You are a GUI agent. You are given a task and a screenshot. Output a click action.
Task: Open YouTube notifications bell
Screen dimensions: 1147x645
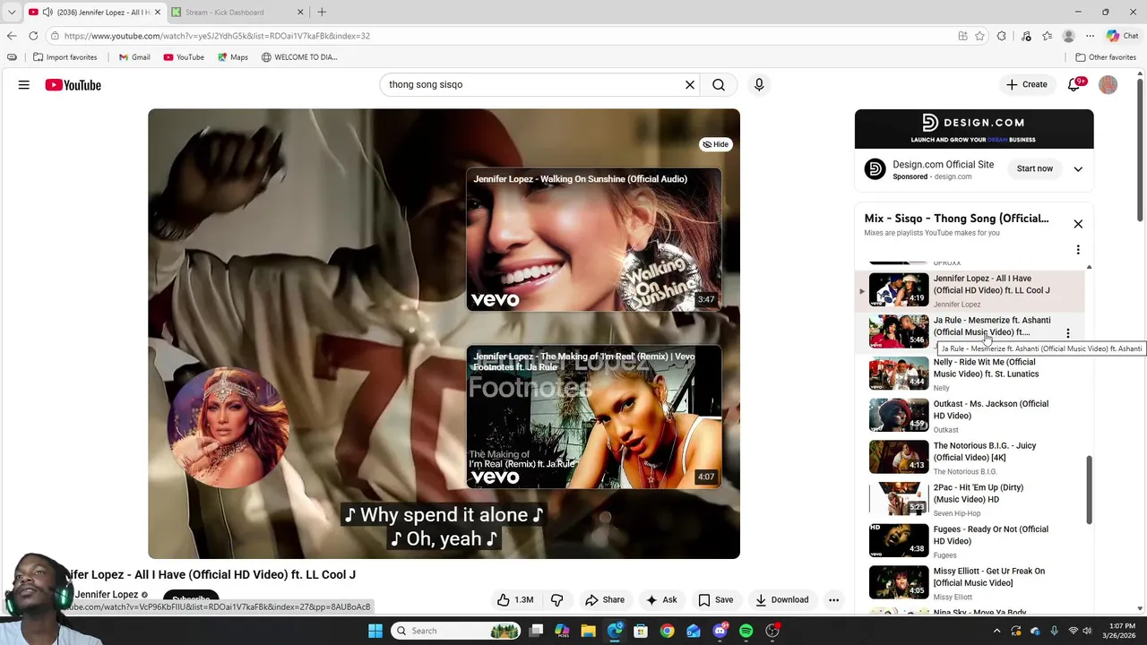(1074, 84)
